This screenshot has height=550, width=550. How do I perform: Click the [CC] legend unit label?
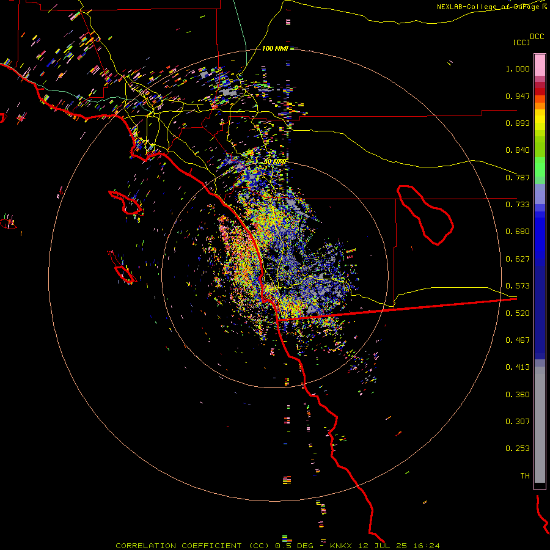521,42
